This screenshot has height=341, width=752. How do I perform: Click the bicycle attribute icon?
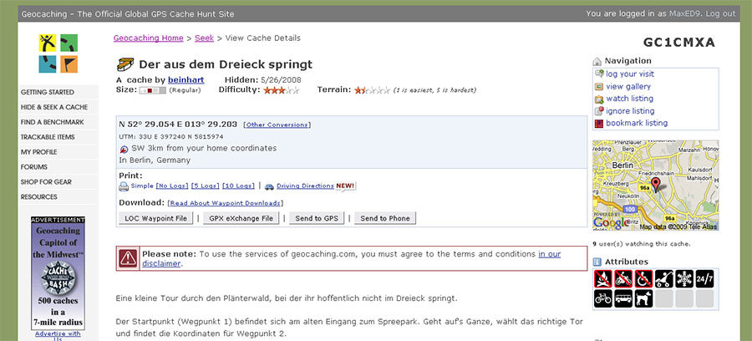602,298
